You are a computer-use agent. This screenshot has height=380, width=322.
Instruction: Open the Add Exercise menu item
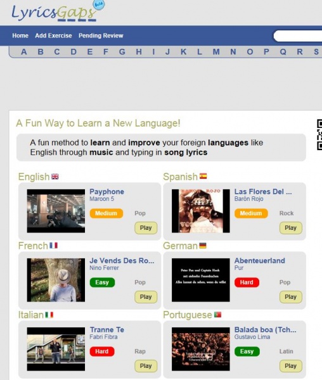53,35
